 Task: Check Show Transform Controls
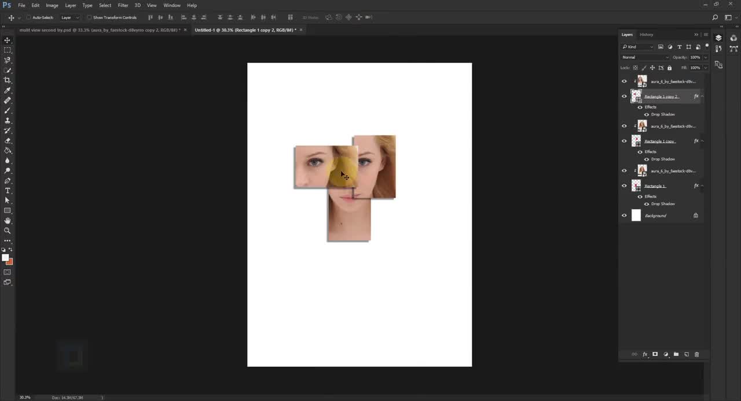click(x=89, y=17)
